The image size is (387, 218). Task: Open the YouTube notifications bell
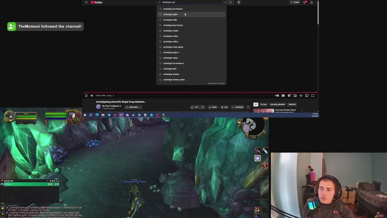click(x=305, y=2)
